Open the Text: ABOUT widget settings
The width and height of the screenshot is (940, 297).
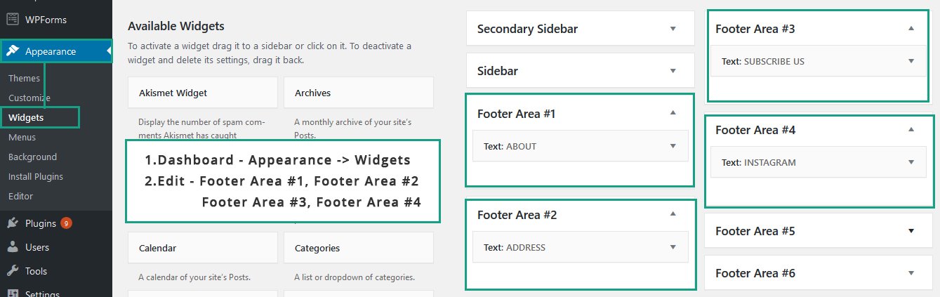[580, 146]
